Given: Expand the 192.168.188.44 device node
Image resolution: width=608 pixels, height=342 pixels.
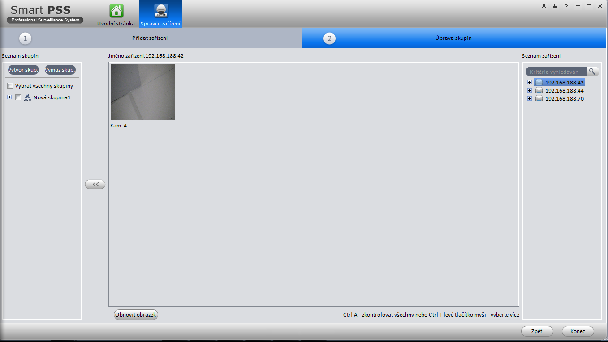Looking at the screenshot, I should tap(530, 90).
